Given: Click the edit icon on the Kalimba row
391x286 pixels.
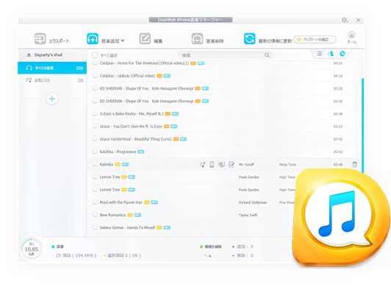Looking at the screenshot, I should tap(232, 165).
